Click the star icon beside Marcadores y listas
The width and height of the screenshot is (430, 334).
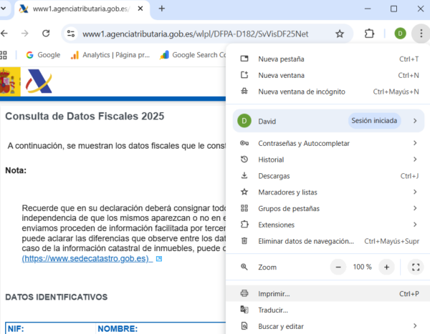tap(244, 192)
